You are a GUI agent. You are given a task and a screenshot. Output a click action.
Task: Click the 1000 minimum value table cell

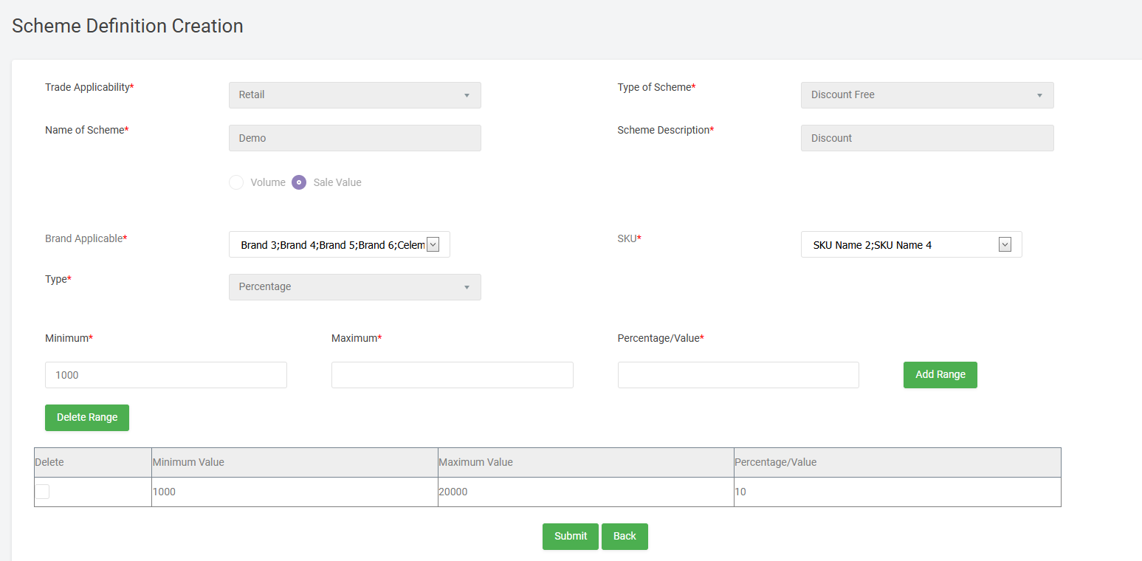pos(295,492)
